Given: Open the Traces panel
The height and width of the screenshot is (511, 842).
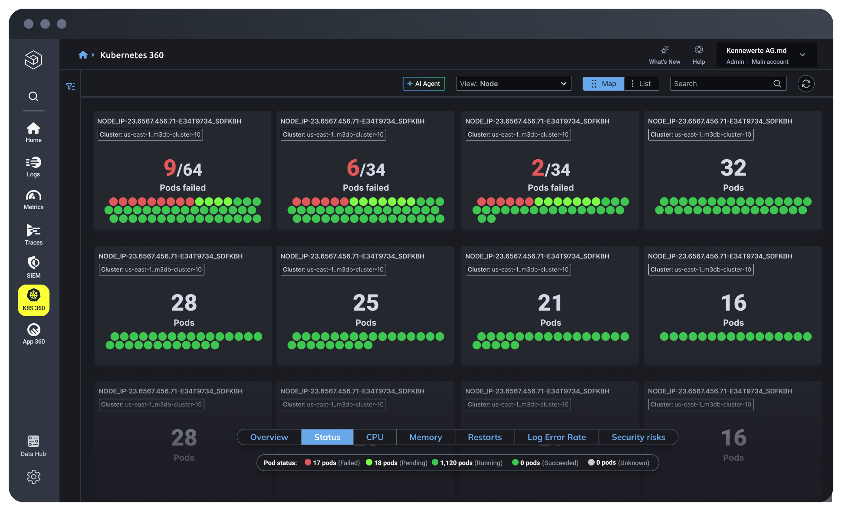Looking at the screenshot, I should coord(33,234).
